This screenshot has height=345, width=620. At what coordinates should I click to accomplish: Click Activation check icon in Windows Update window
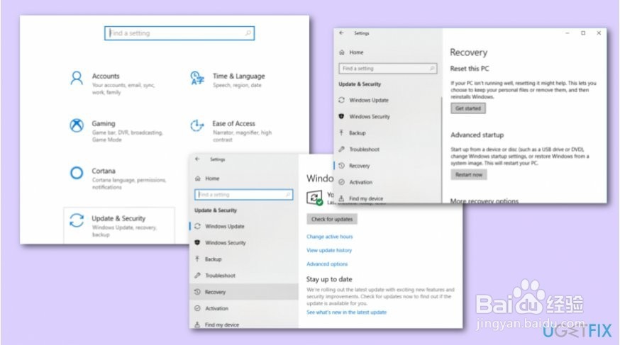click(197, 308)
